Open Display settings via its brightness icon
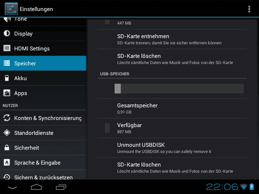259x194 pixels. coord(7,34)
